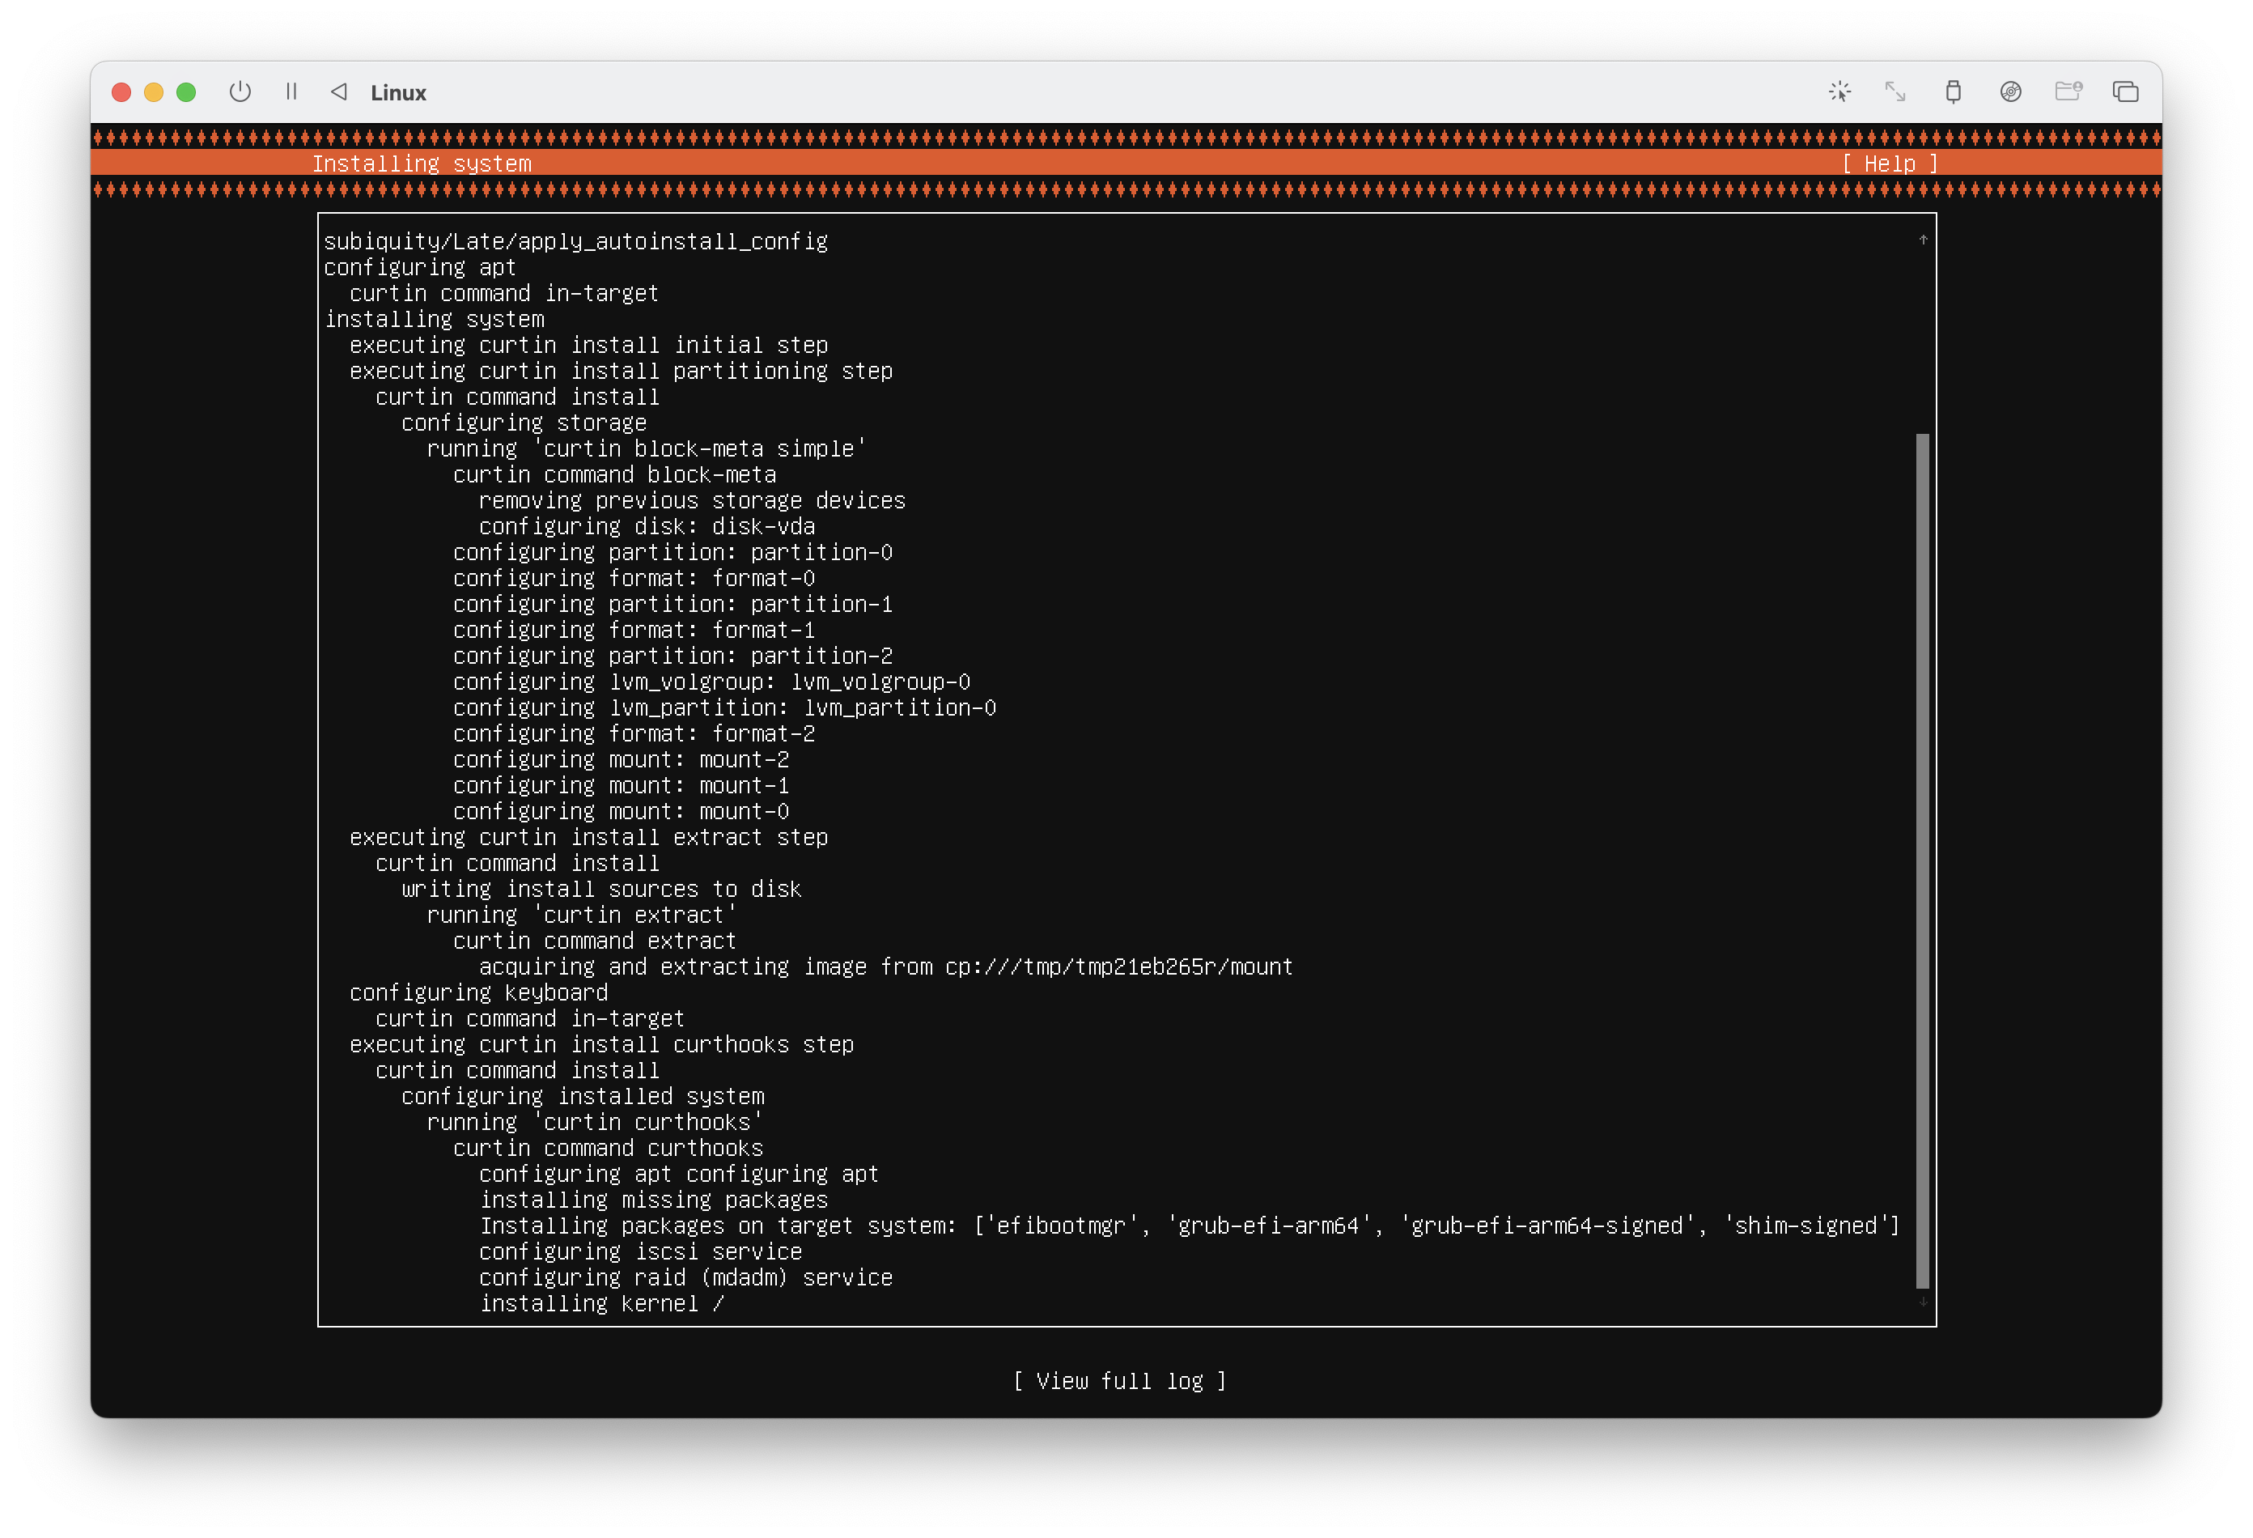
Task: Click the back triangle restart icon
Action: point(338,92)
